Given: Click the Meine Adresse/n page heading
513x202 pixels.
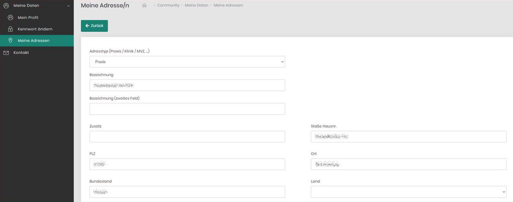Looking at the screenshot, I should pos(105,6).
